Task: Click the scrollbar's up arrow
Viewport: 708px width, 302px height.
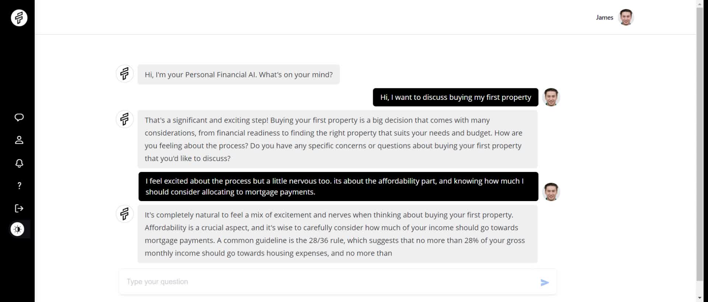Action: click(x=700, y=4)
